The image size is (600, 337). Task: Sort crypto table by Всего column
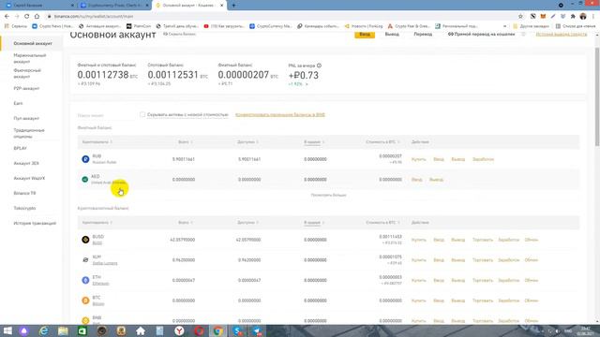[x=186, y=223]
